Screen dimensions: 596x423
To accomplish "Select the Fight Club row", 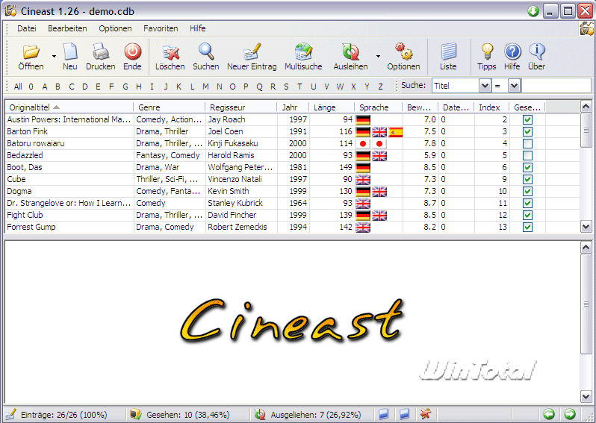I will coord(293,216).
